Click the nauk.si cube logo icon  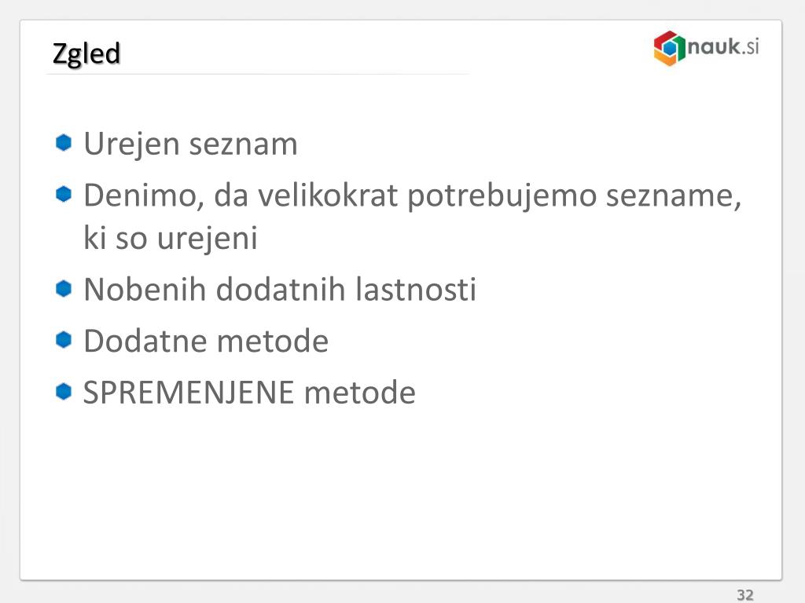point(670,48)
